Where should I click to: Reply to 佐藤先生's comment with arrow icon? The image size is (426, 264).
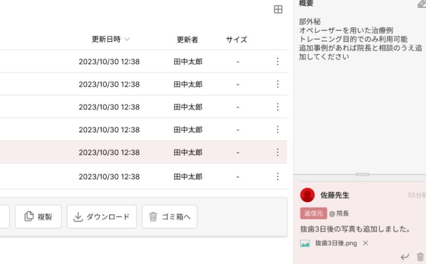[x=405, y=256]
